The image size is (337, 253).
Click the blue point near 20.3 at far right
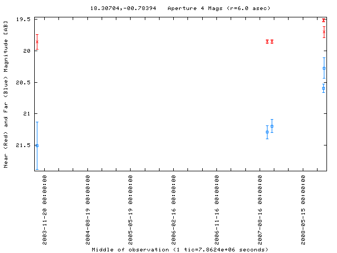click(324, 69)
